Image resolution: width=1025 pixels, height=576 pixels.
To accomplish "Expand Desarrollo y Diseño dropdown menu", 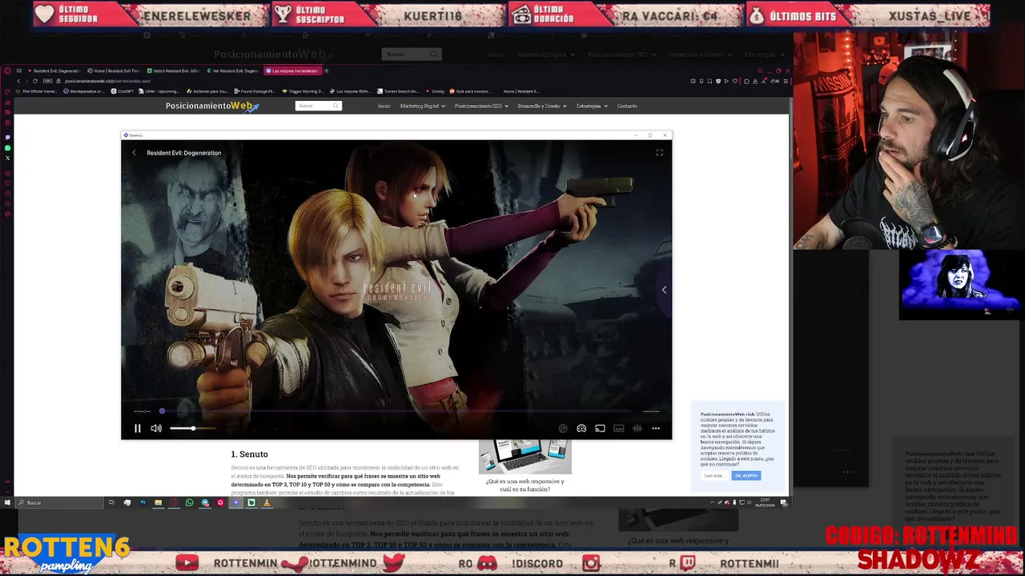I will point(542,106).
